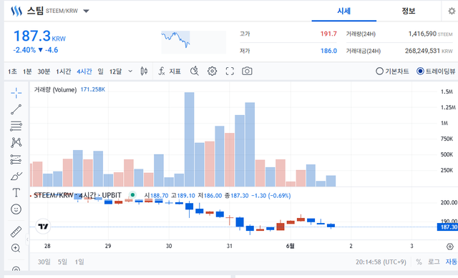Expand the time interval chevron after 12달

[130, 71]
